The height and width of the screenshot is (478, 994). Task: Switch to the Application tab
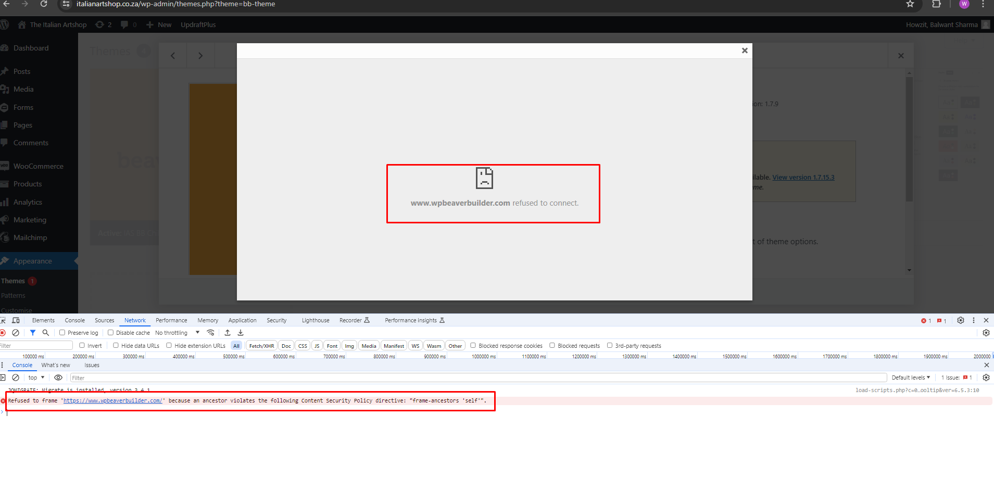(x=242, y=320)
